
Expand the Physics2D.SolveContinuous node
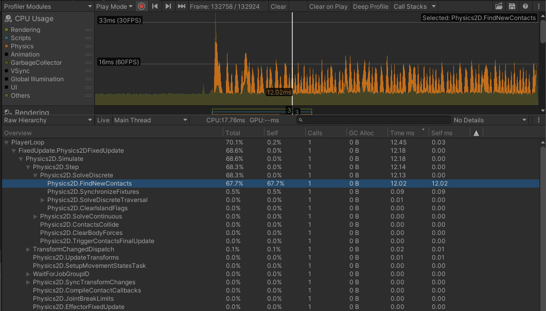click(x=35, y=216)
